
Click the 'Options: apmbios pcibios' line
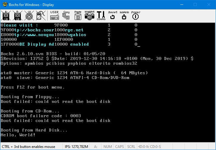click(x=69, y=63)
